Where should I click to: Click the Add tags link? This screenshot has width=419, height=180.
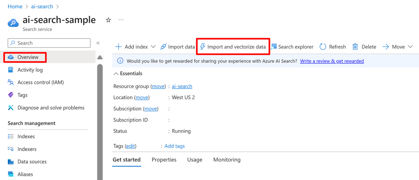click(x=174, y=146)
